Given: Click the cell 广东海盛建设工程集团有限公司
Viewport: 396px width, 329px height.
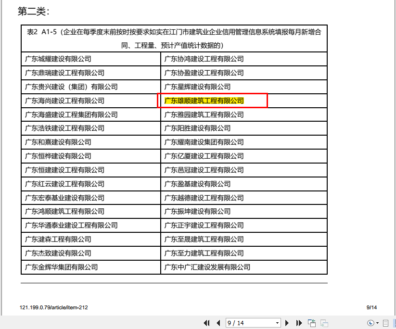Looking at the screenshot, I should (x=91, y=114).
